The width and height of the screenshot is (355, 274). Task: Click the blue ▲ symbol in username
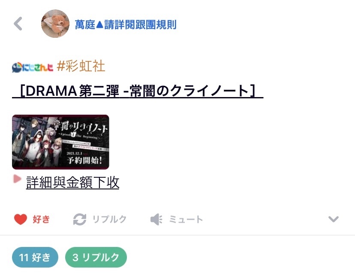99,24
